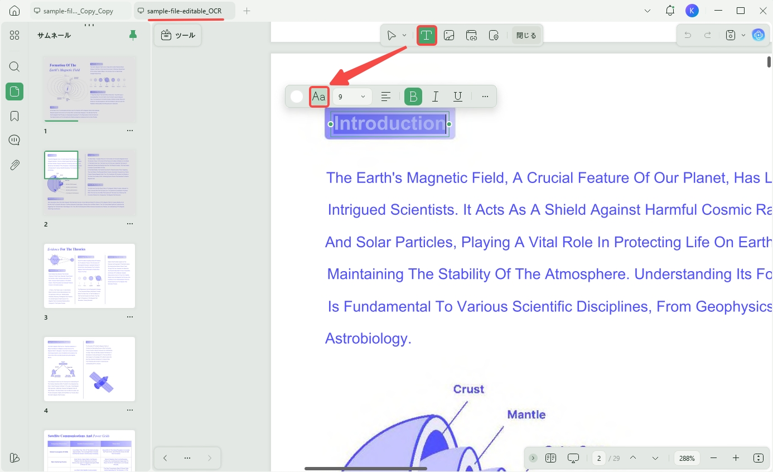The width and height of the screenshot is (773, 472).
Task: Open page 1 thumbnail options menu
Action: click(130, 131)
